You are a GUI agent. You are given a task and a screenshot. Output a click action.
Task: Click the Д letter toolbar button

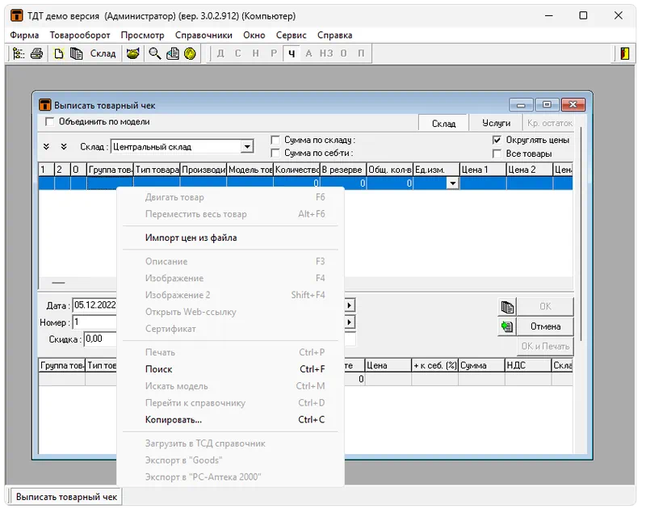click(x=220, y=53)
